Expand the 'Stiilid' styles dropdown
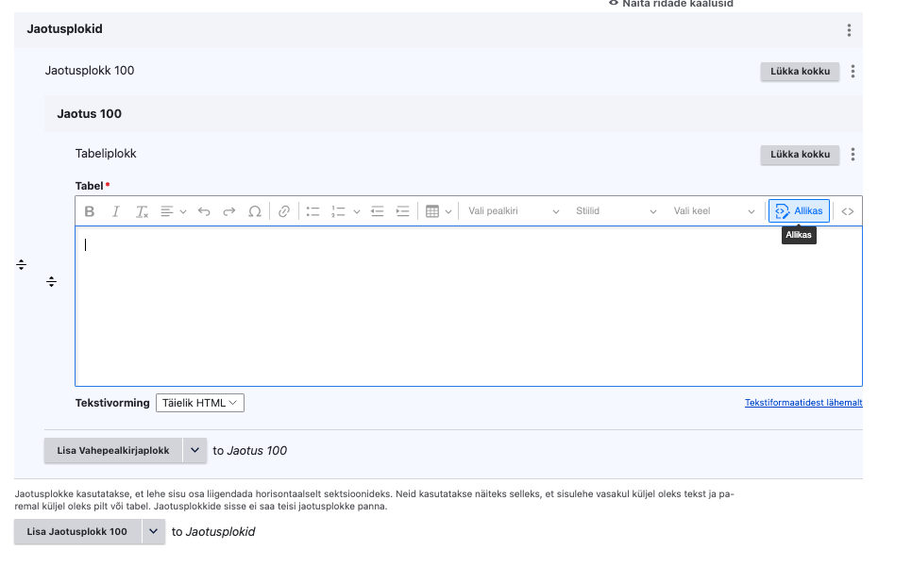Screen dimensions: 912x567 point(615,211)
